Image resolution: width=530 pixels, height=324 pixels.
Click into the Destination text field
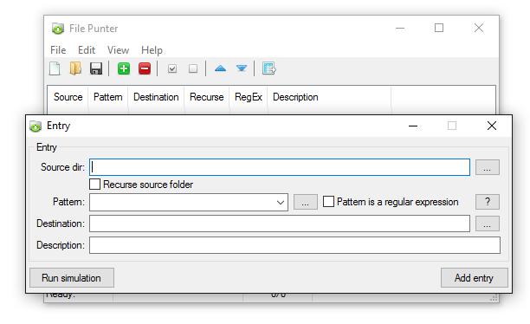[280, 224]
